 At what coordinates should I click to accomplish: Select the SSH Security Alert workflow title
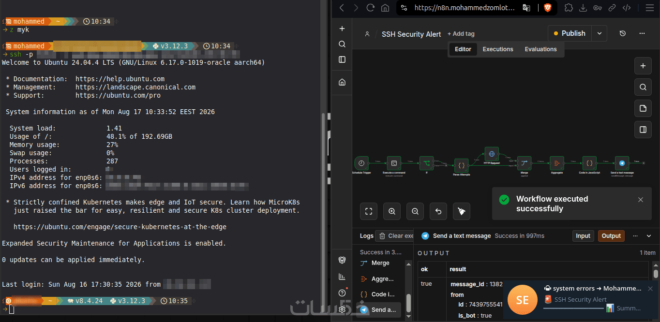[x=411, y=34]
